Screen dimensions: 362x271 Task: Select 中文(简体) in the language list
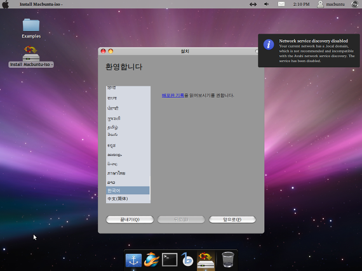pyautogui.click(x=128, y=199)
